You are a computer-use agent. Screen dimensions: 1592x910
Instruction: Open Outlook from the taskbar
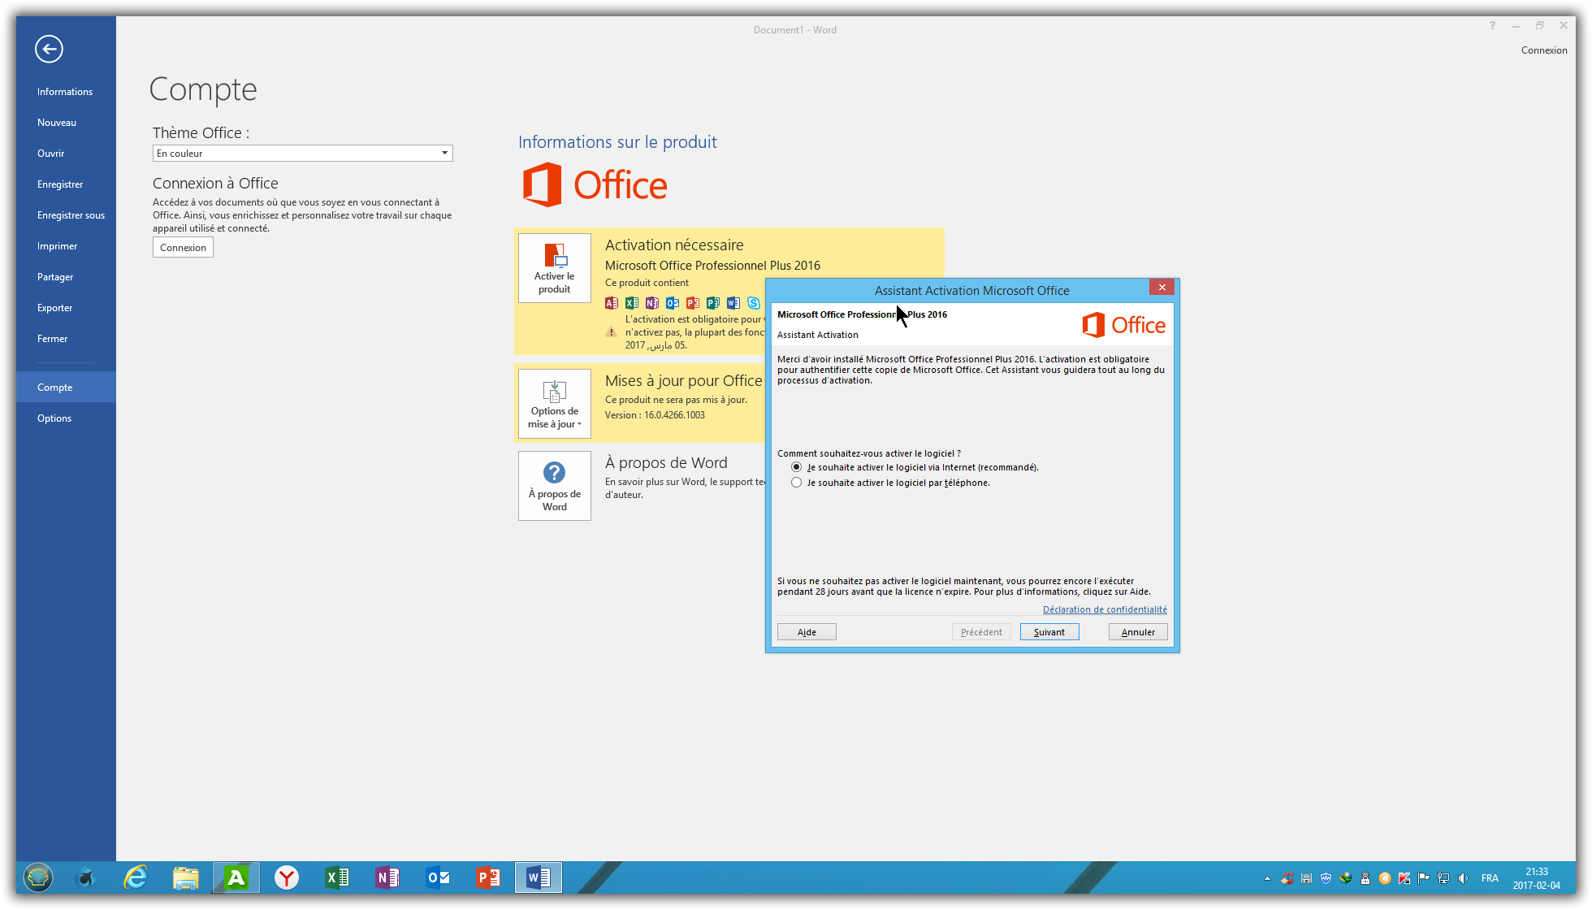pos(439,877)
